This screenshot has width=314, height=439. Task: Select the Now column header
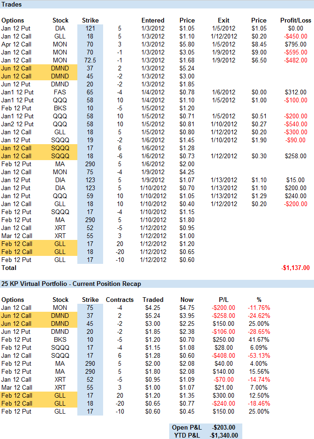coord(187,300)
